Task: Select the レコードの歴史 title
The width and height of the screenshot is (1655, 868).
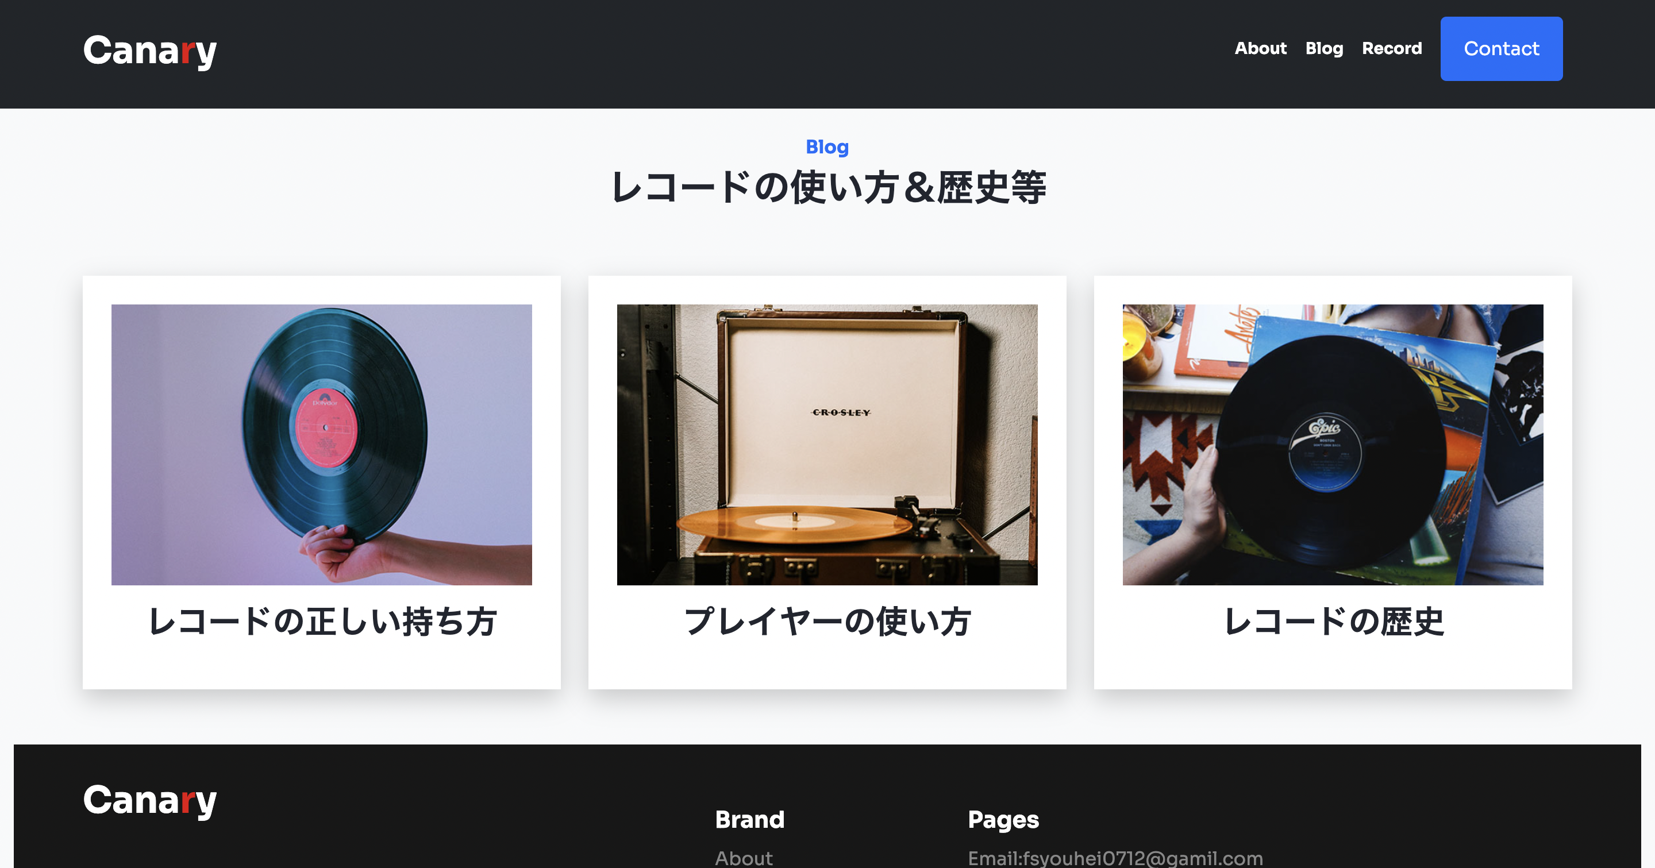Action: point(1333,622)
